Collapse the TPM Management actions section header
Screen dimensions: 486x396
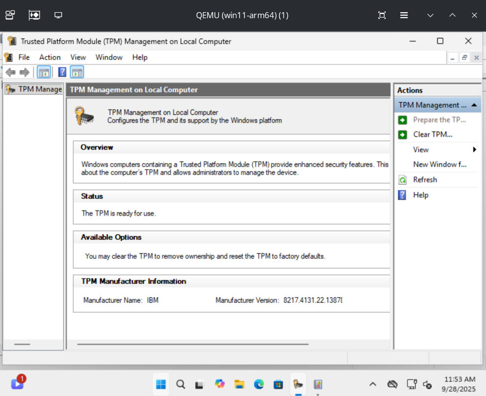(x=474, y=105)
